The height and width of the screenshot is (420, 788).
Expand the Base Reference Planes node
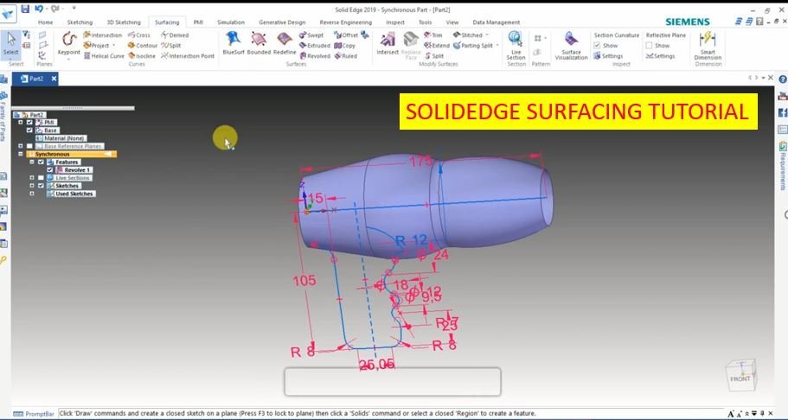click(x=21, y=146)
